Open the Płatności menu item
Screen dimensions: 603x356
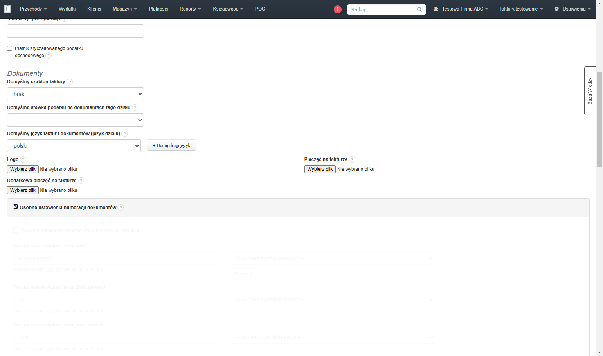point(158,9)
